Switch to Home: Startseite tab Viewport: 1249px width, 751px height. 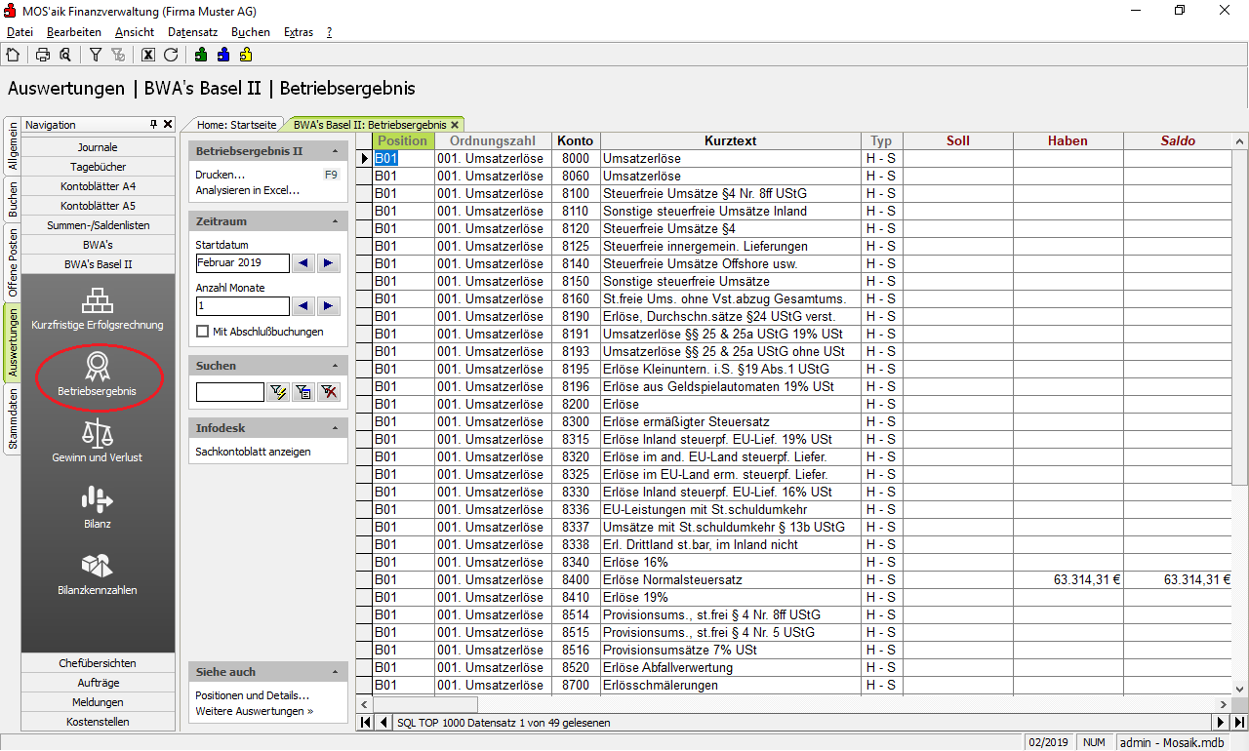pos(237,125)
